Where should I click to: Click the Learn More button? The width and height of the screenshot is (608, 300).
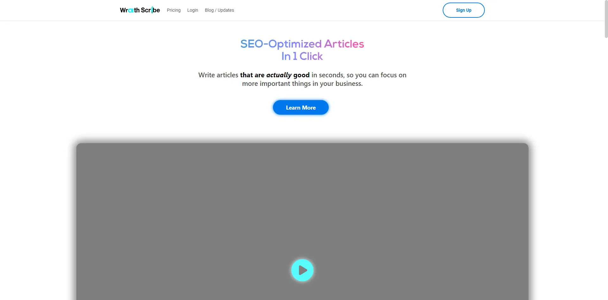point(301,107)
